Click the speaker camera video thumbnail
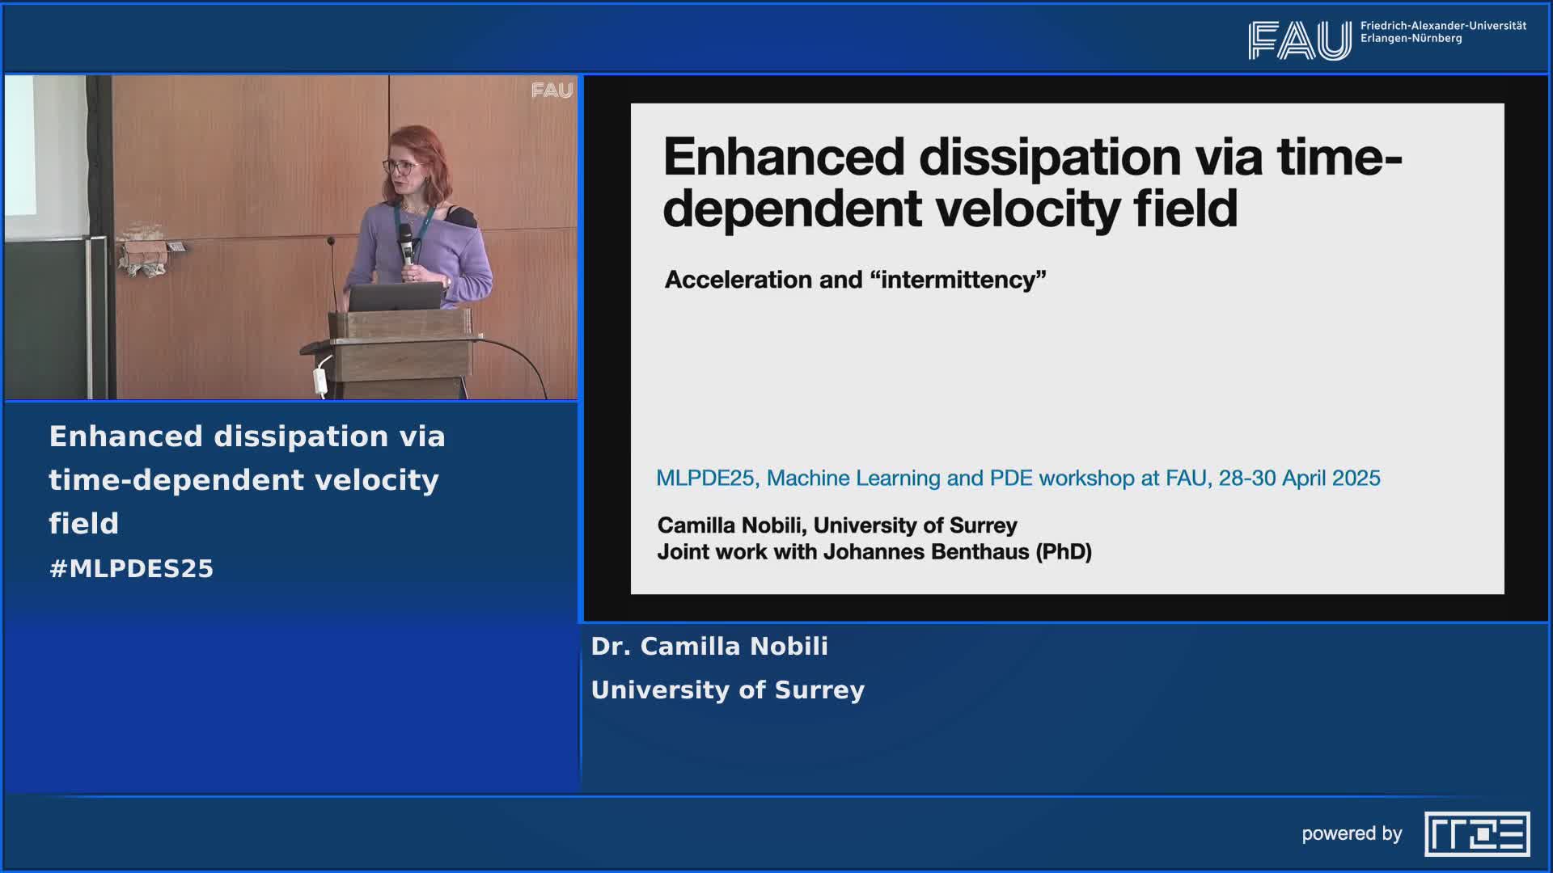Screen dimensions: 1553x873 tap(291, 238)
